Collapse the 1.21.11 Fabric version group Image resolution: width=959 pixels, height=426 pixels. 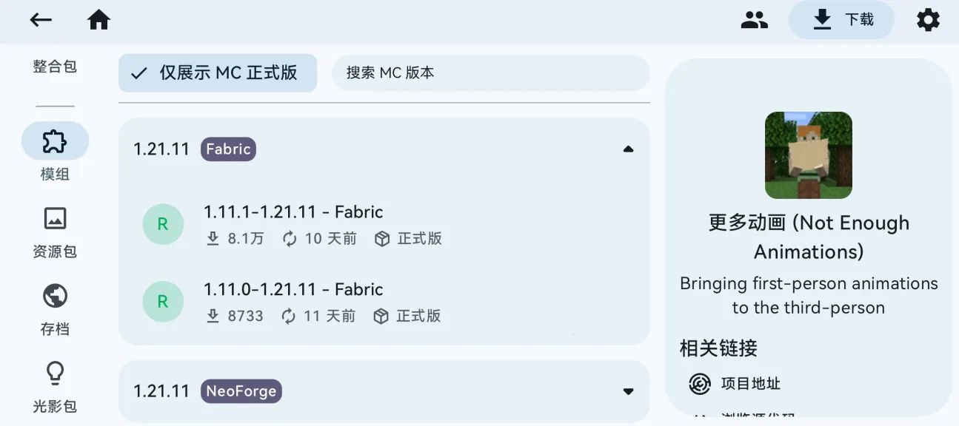click(x=628, y=149)
